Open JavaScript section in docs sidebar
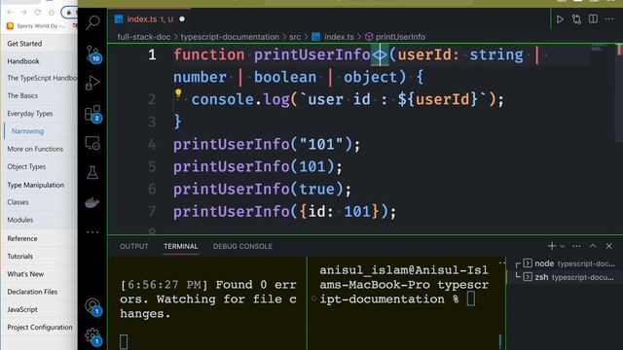Viewport: 623px width, 350px height. pos(22,309)
